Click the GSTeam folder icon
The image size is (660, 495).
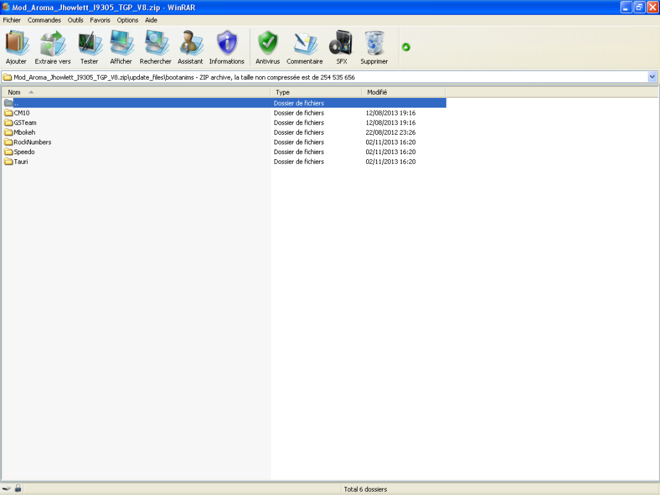coord(8,122)
